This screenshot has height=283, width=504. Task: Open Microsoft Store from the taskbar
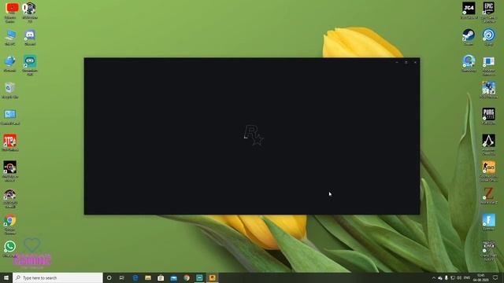[161, 277]
